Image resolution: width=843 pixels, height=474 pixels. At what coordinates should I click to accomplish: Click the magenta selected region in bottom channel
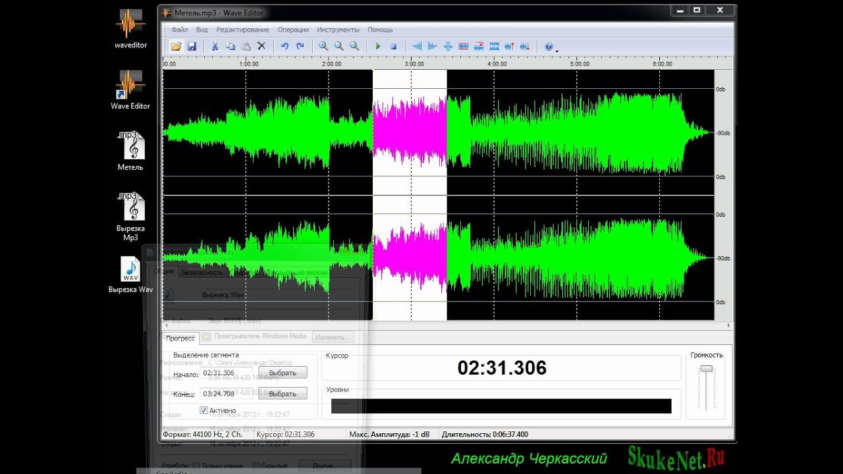coord(410,258)
